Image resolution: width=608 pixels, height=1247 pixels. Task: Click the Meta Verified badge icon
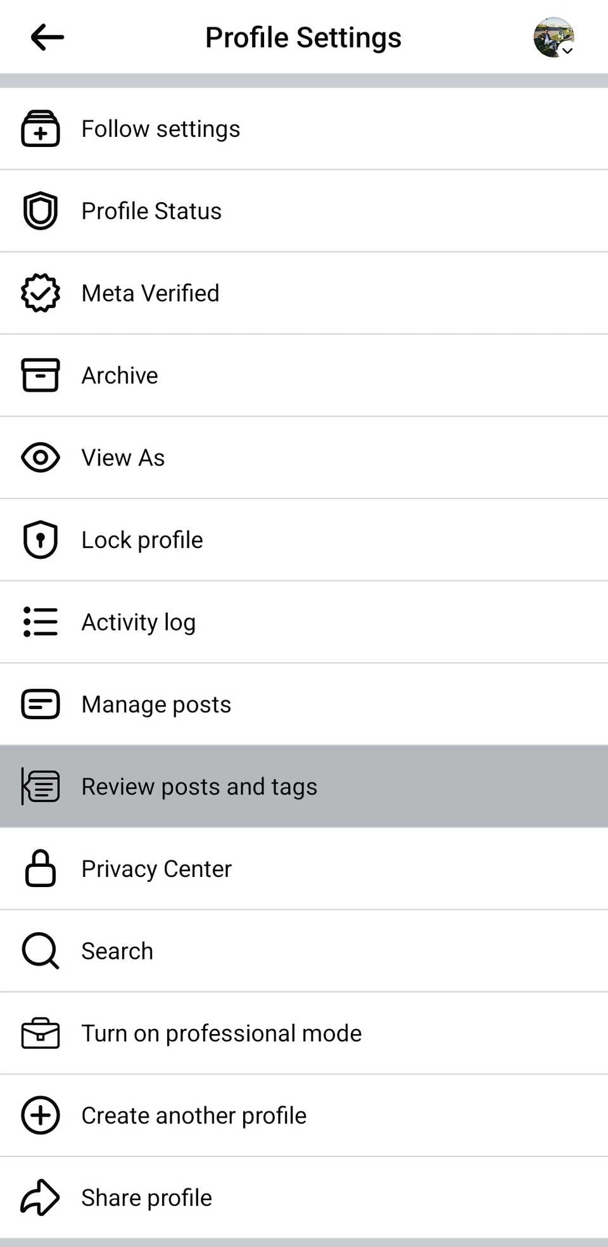pos(41,293)
